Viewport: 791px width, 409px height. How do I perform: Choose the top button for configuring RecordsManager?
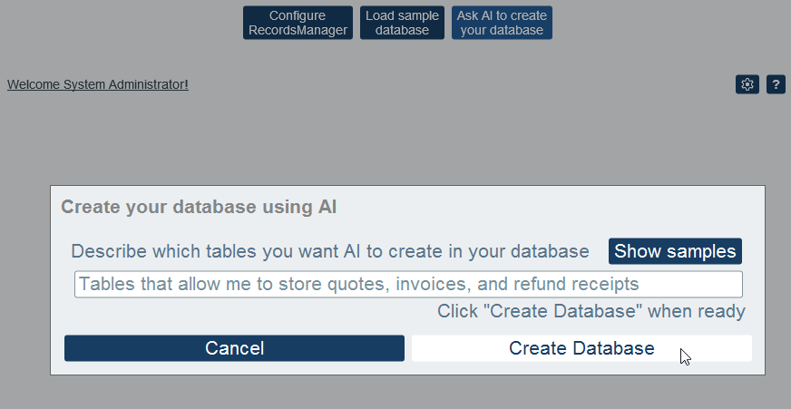(x=298, y=23)
